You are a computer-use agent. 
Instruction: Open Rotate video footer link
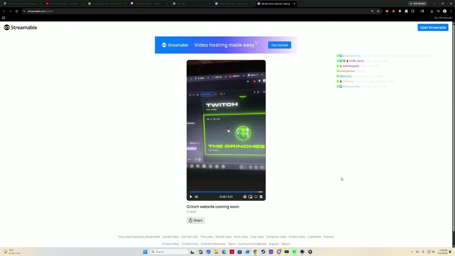click(x=223, y=237)
